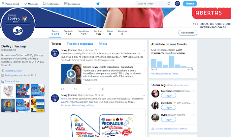Open the profile avatar menu in header
The image size is (231, 137).
(178, 4)
